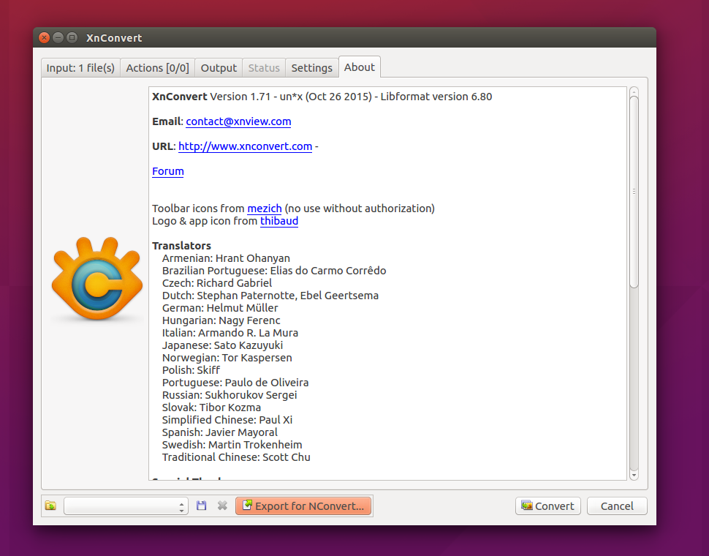The image size is (709, 556).
Task: Click 'Hungarian: Nagy Ferenc' text
Action: [x=221, y=320]
